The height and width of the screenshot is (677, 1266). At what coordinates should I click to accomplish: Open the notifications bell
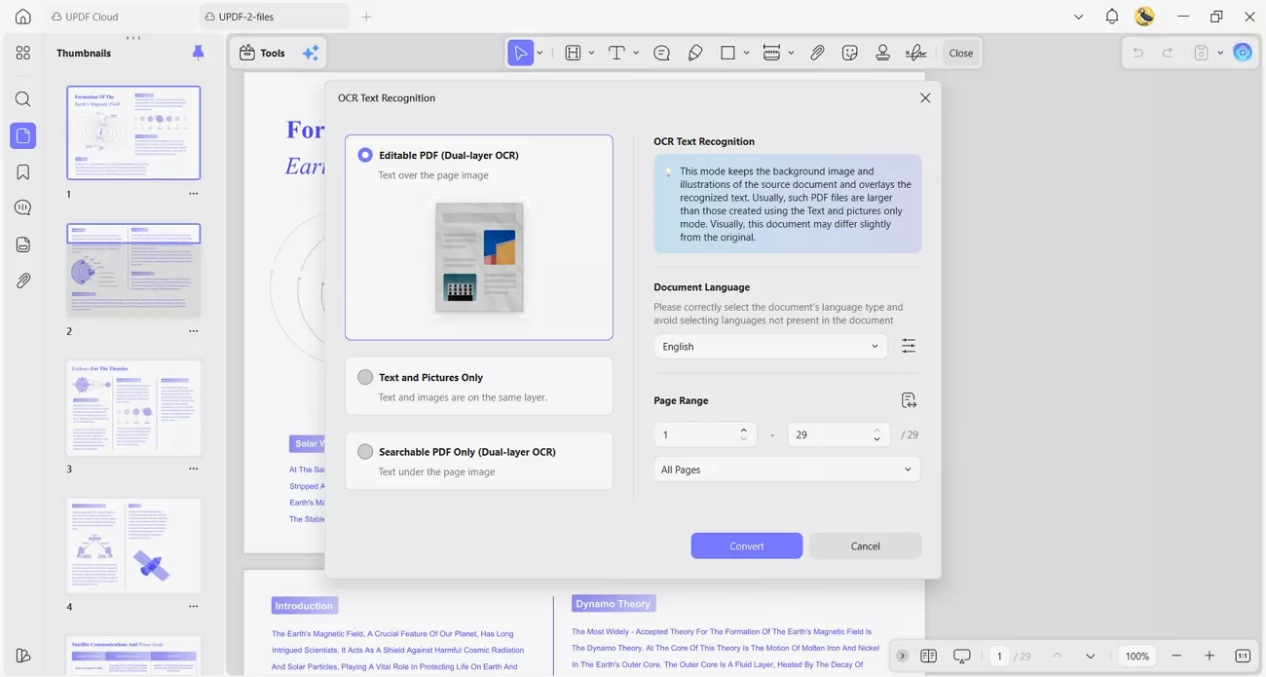(x=1112, y=17)
